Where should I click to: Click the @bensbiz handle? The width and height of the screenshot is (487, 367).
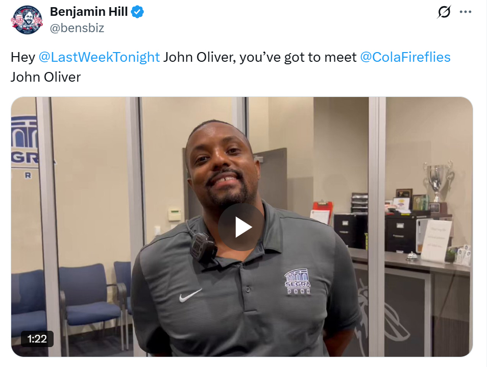pyautogui.click(x=77, y=28)
